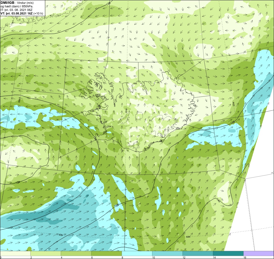Click the '138' contour label at top edge

tap(108, 3)
